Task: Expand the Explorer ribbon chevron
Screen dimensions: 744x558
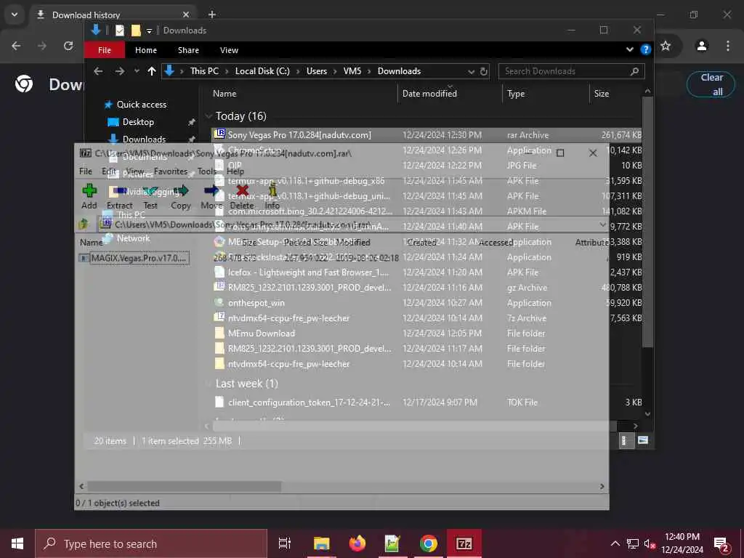Action: click(x=630, y=49)
